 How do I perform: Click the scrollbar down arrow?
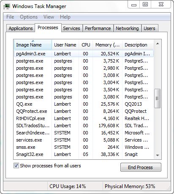(158, 155)
